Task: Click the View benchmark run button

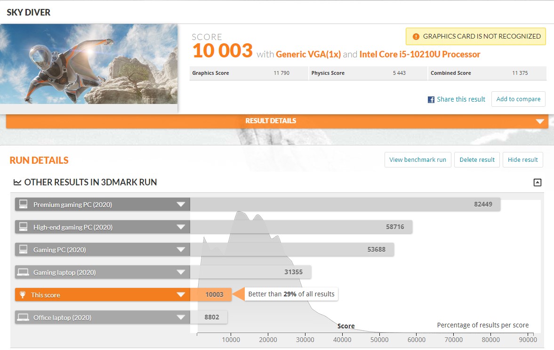Action: coord(418,159)
